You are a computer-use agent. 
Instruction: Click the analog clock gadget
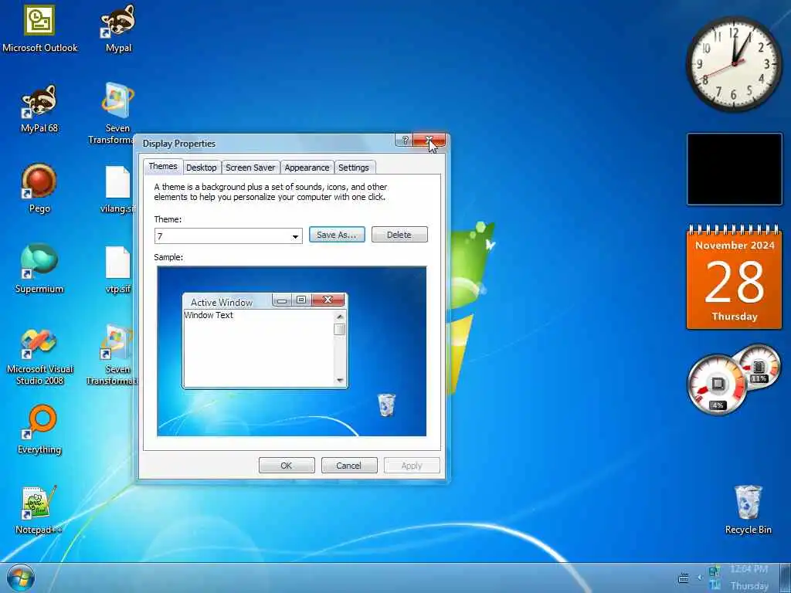[x=734, y=64]
